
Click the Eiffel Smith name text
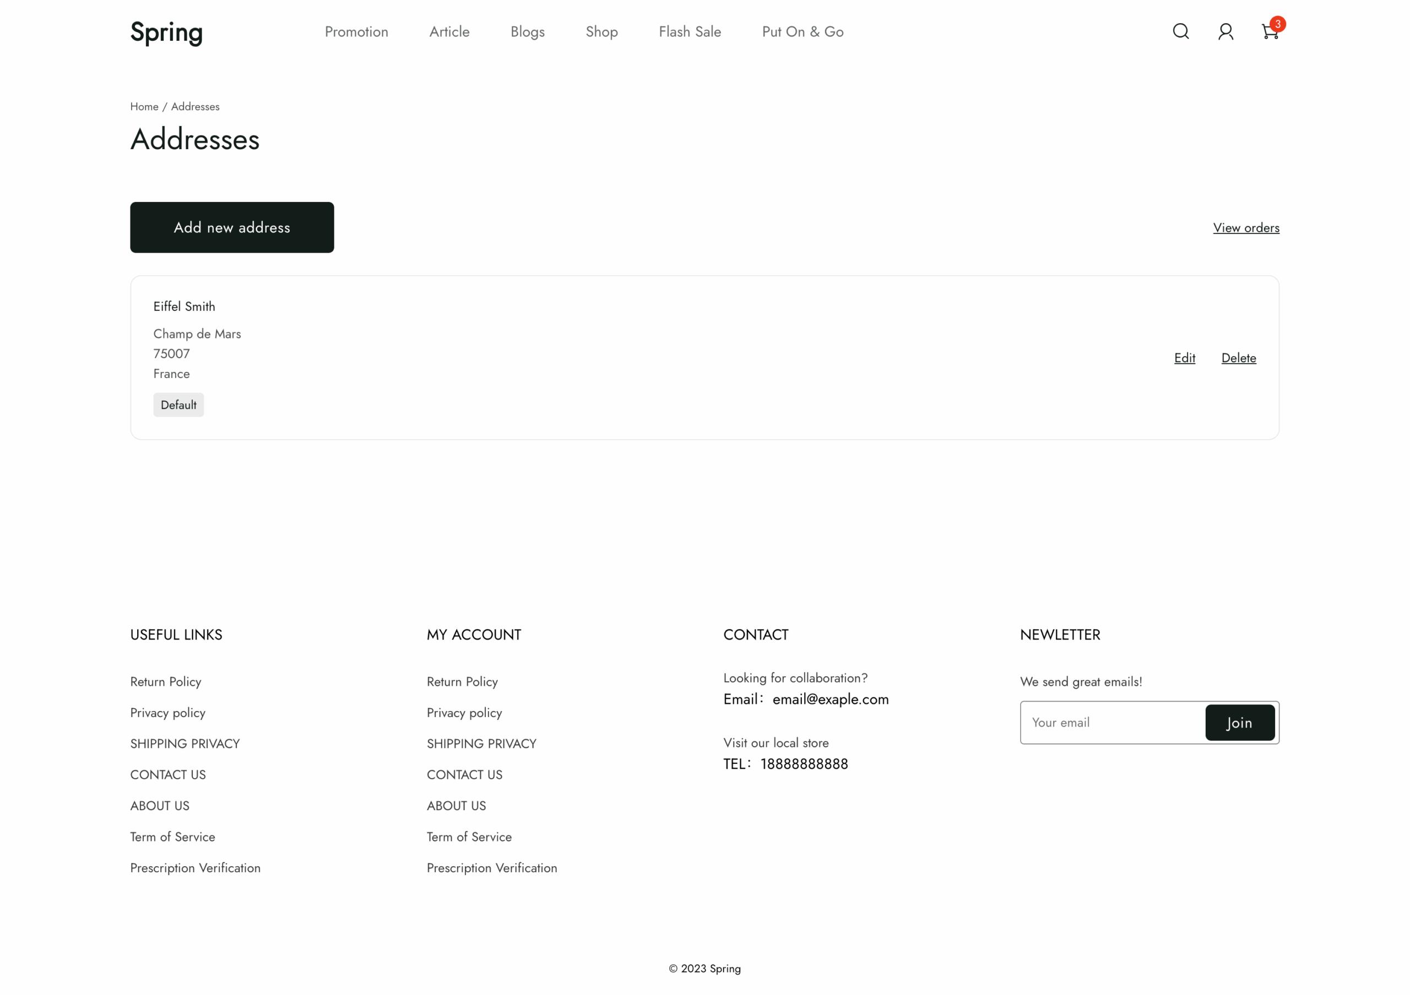pos(184,307)
